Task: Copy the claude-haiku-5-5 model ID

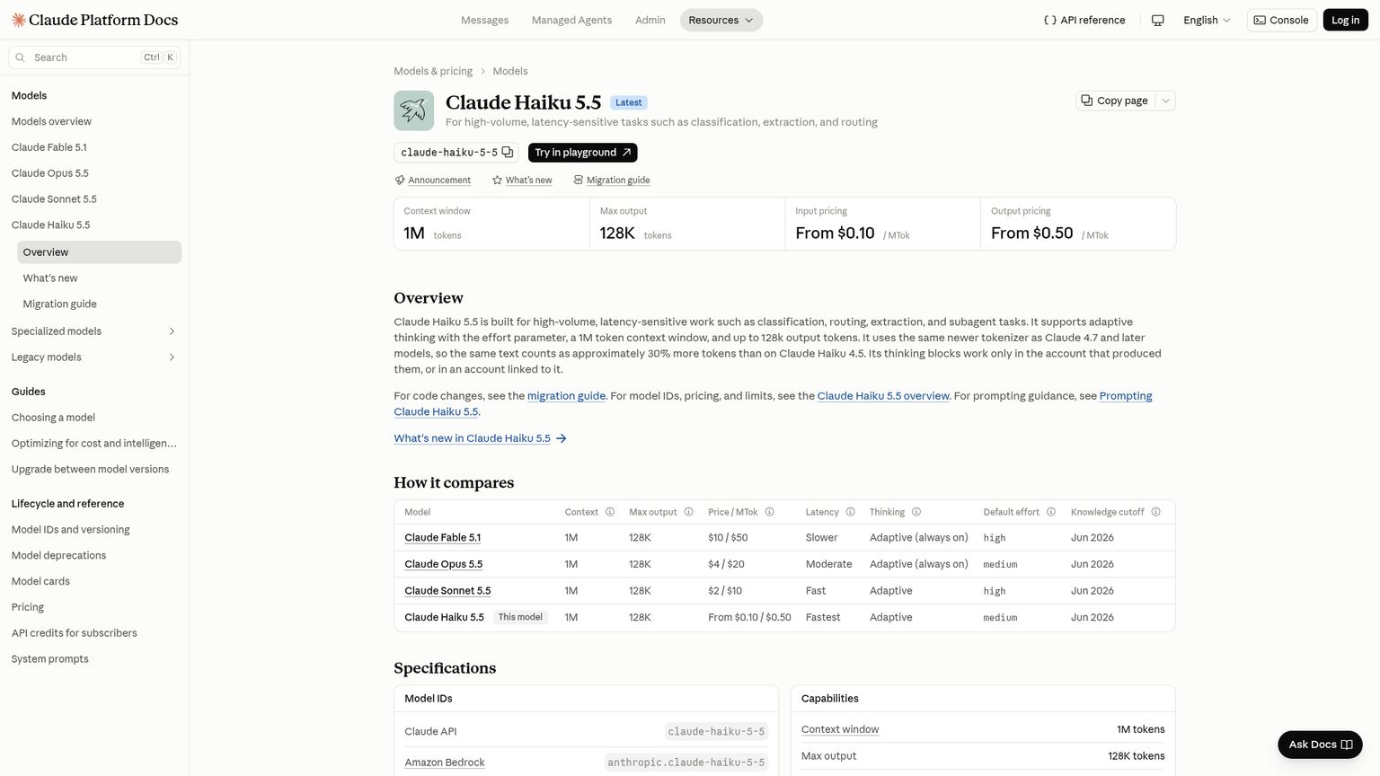Action: (508, 153)
